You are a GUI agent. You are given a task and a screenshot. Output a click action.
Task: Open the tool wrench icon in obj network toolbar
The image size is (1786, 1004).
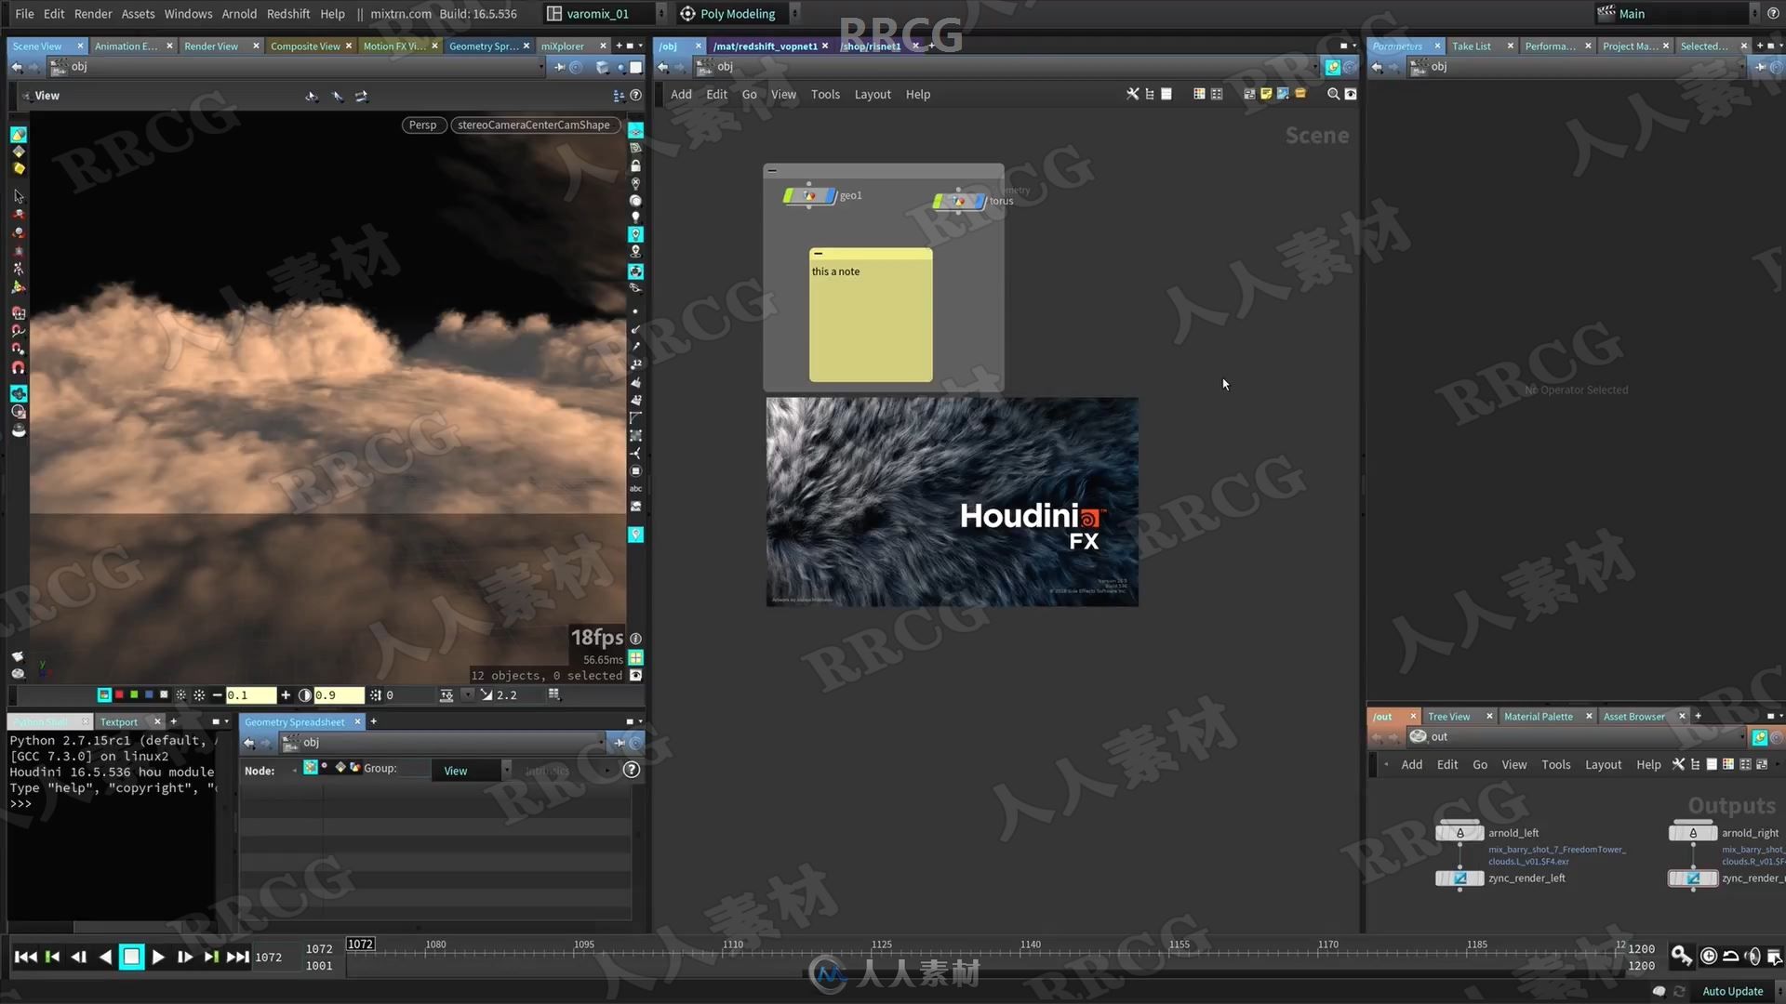pos(1132,94)
